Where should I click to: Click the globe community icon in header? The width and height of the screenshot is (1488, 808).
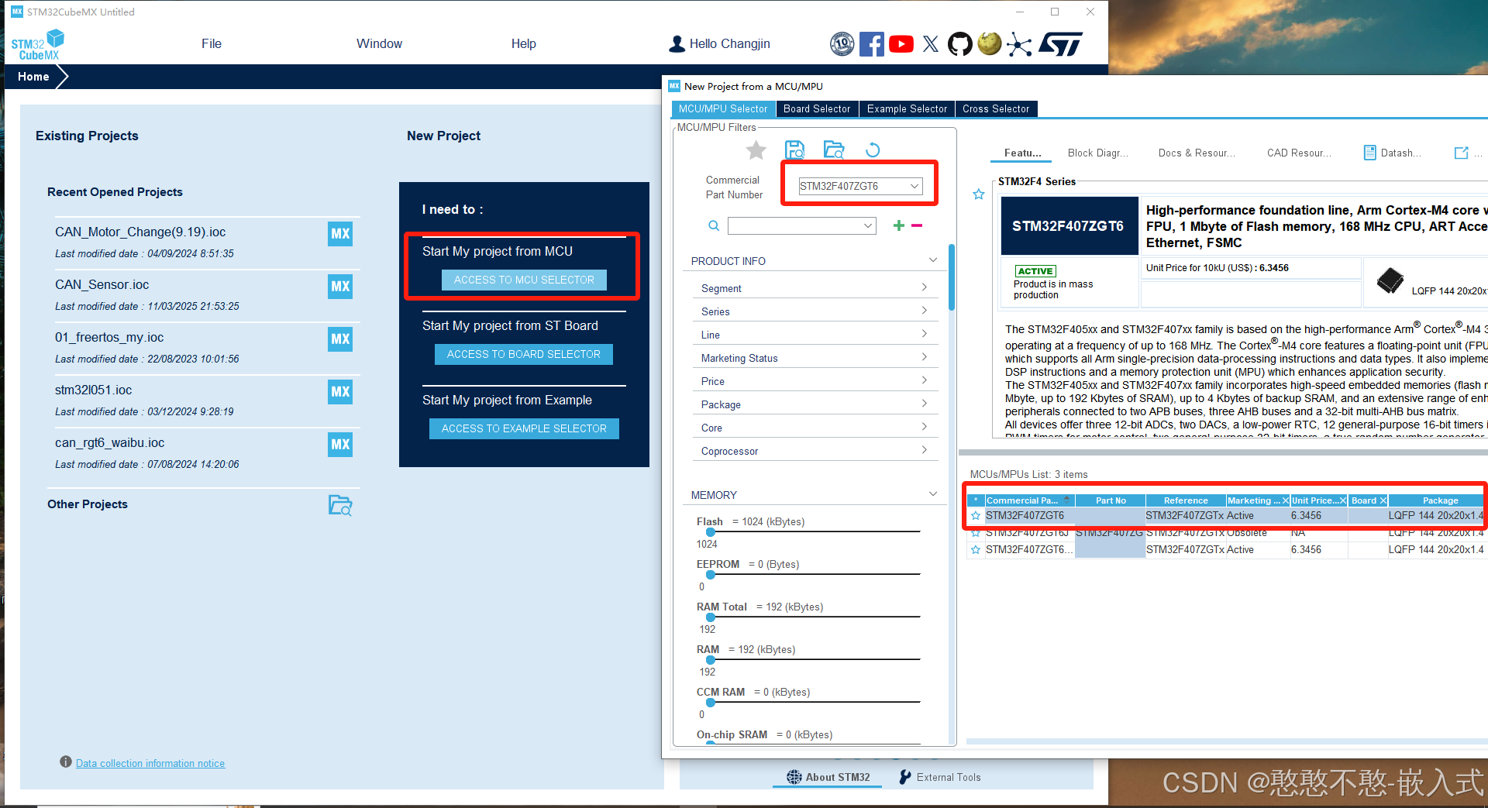click(989, 43)
